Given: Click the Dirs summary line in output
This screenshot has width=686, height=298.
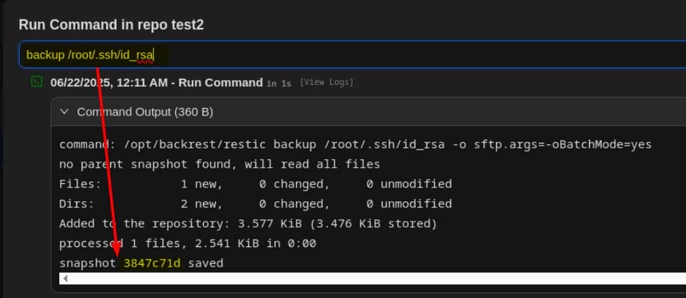Looking at the screenshot, I should click(255, 204).
